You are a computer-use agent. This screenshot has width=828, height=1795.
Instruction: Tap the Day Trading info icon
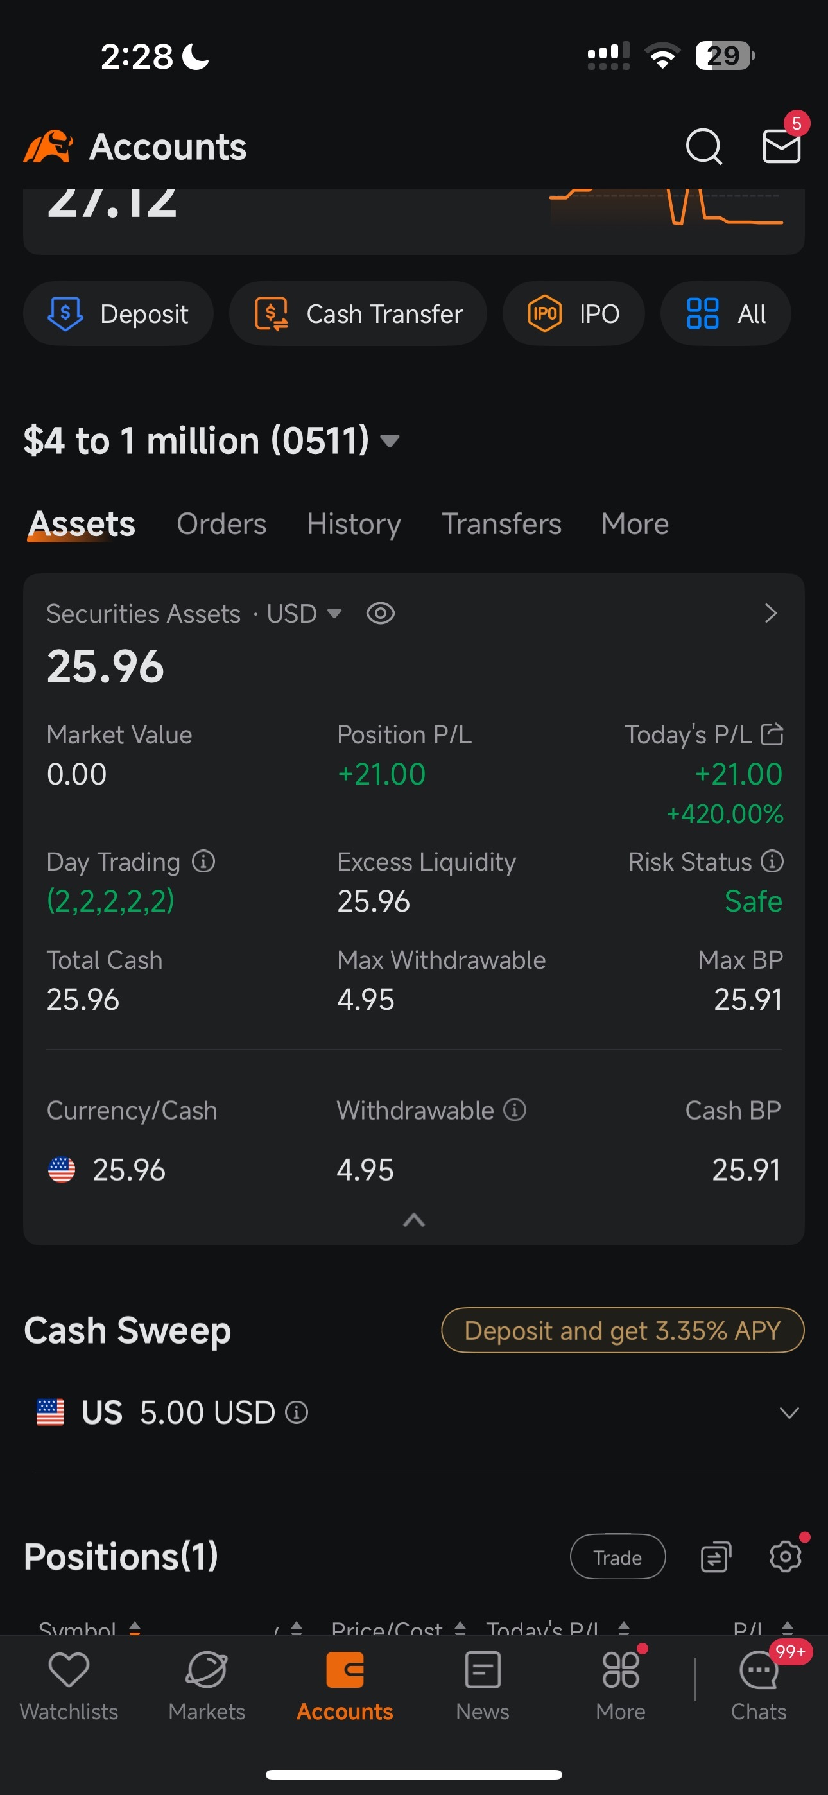point(203,862)
